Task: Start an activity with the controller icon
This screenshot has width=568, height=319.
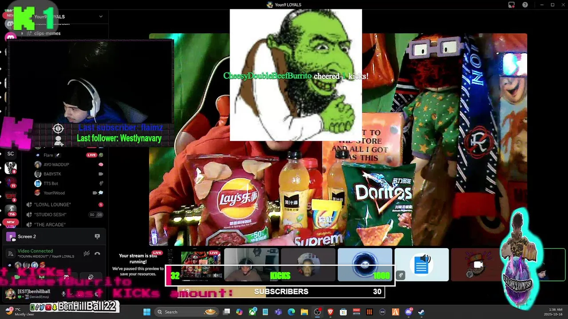Action: pos(66,277)
